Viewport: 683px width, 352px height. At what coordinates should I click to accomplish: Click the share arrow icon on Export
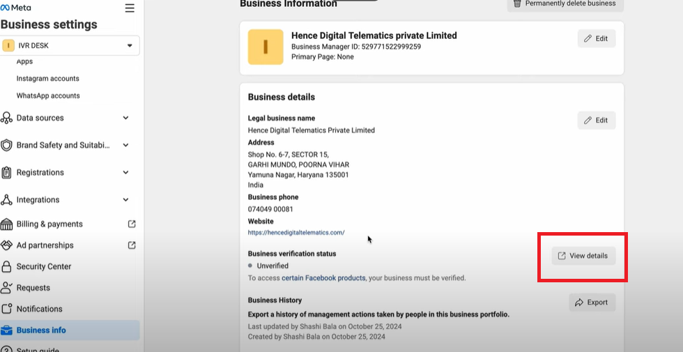(579, 303)
